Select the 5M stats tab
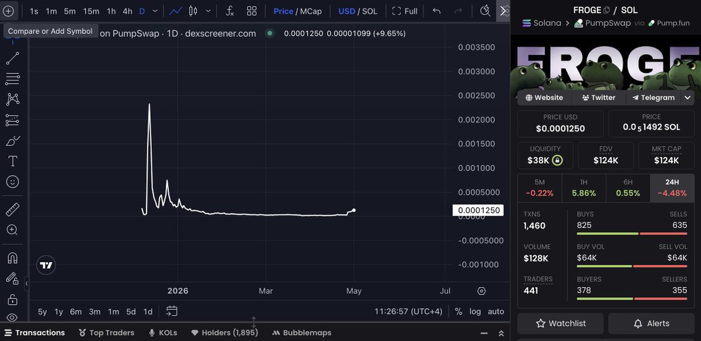Image resolution: width=701 pixels, height=341 pixels. pyautogui.click(x=539, y=188)
